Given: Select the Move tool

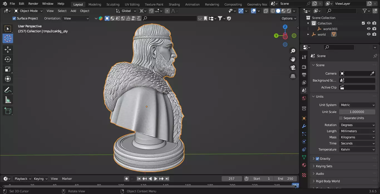Looking at the screenshot, I should 8,50.
